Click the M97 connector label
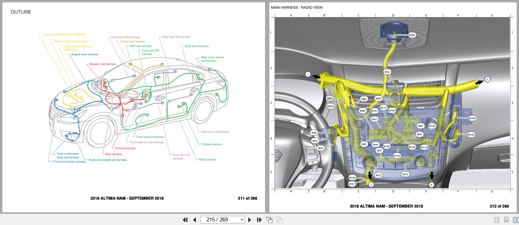 pos(421,126)
